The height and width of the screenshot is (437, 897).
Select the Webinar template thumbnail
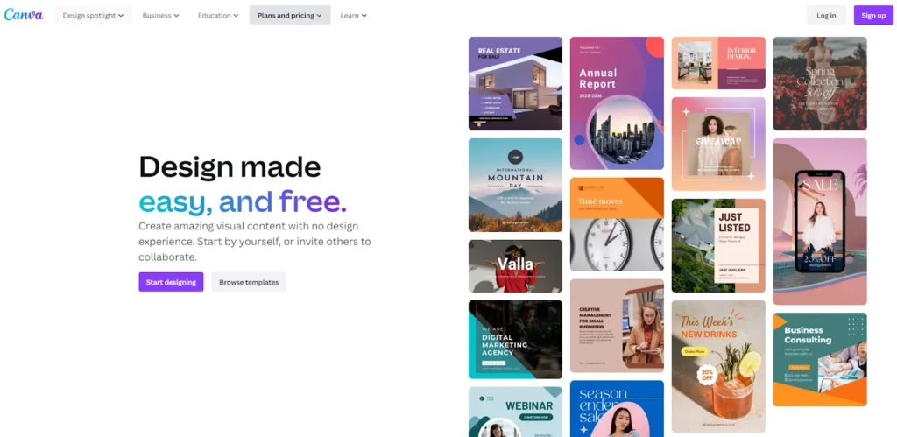pyautogui.click(x=515, y=412)
